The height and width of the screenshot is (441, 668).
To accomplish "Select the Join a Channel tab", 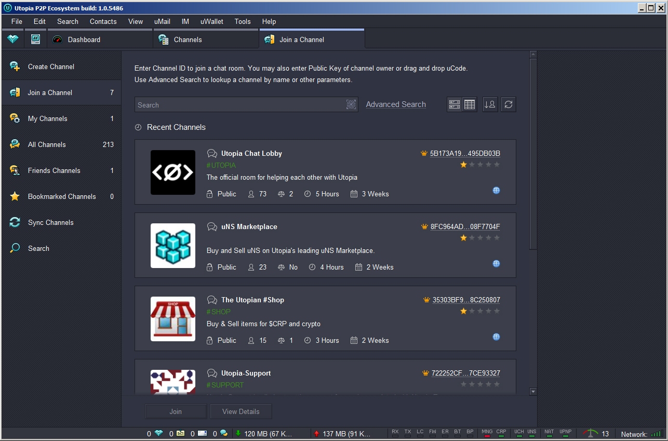I will [312, 39].
